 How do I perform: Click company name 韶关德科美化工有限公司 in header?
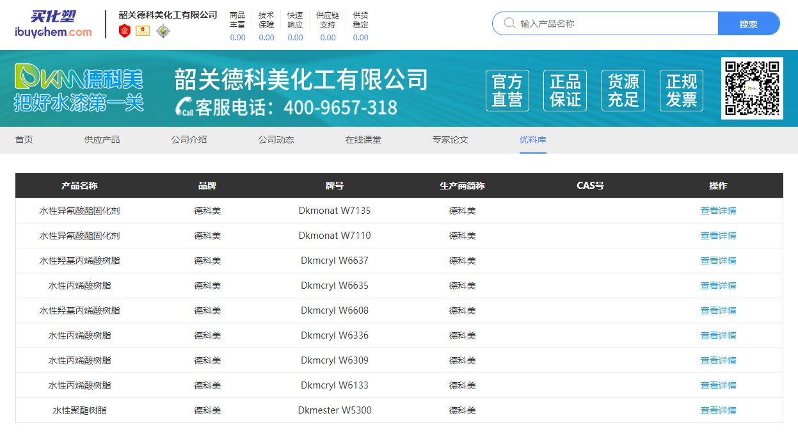click(168, 14)
